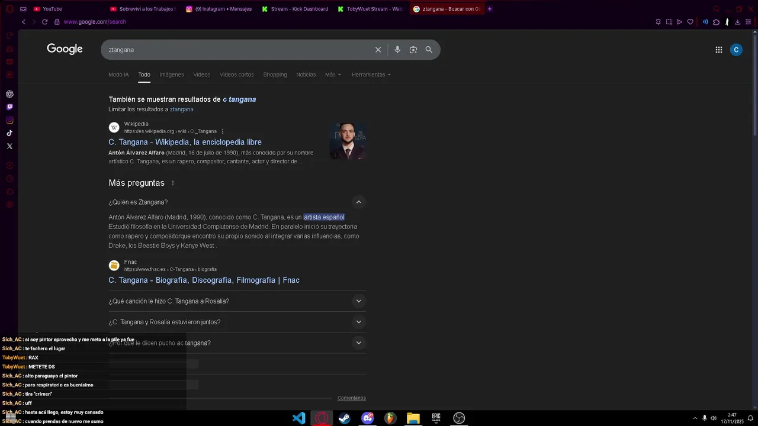
Task: Open Instagram from the Opera sidebar
Action: click(x=9, y=120)
